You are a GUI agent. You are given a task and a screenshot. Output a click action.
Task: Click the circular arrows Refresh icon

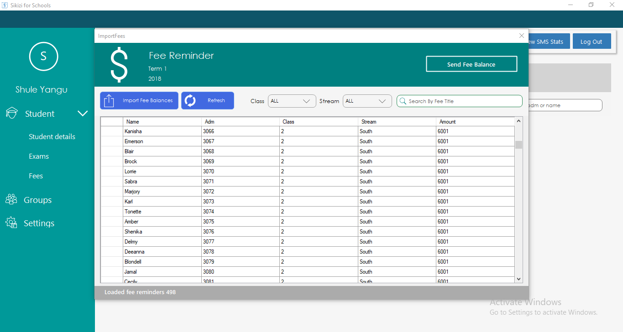(190, 101)
